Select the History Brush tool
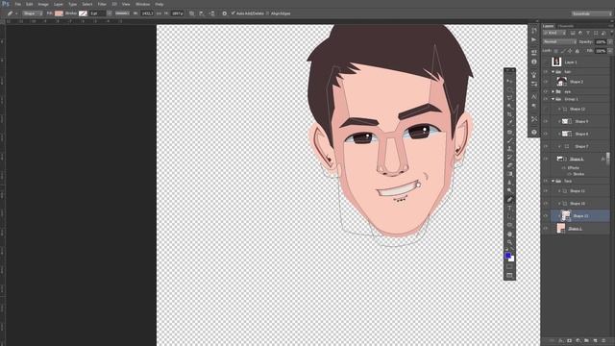Viewport: 615px width, 346px height. coord(509,158)
